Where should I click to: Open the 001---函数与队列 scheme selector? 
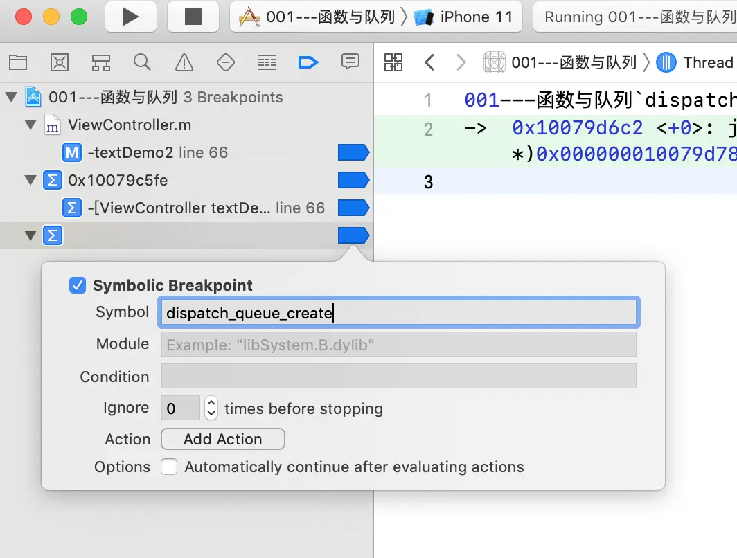point(317,17)
